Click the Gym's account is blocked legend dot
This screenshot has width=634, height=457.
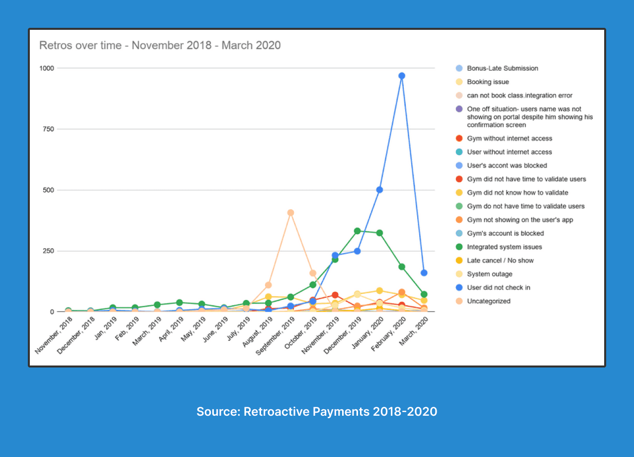(459, 233)
